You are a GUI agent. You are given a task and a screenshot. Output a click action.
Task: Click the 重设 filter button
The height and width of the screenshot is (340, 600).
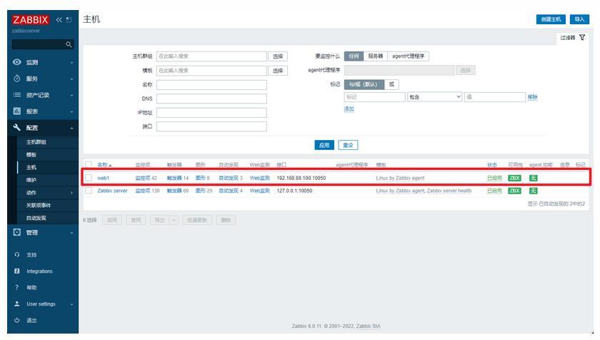coord(348,145)
